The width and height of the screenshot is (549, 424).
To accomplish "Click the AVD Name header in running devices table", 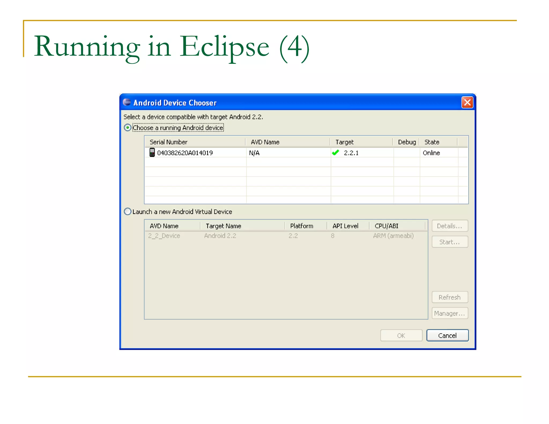I will tap(288, 142).
